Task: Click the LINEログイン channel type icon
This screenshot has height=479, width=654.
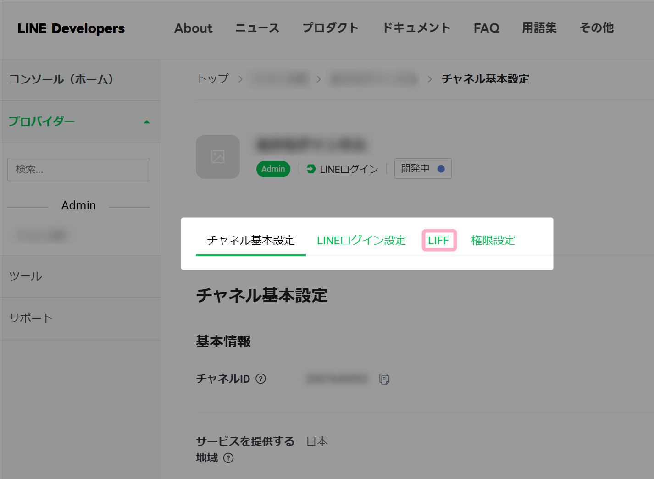Action: coord(311,169)
